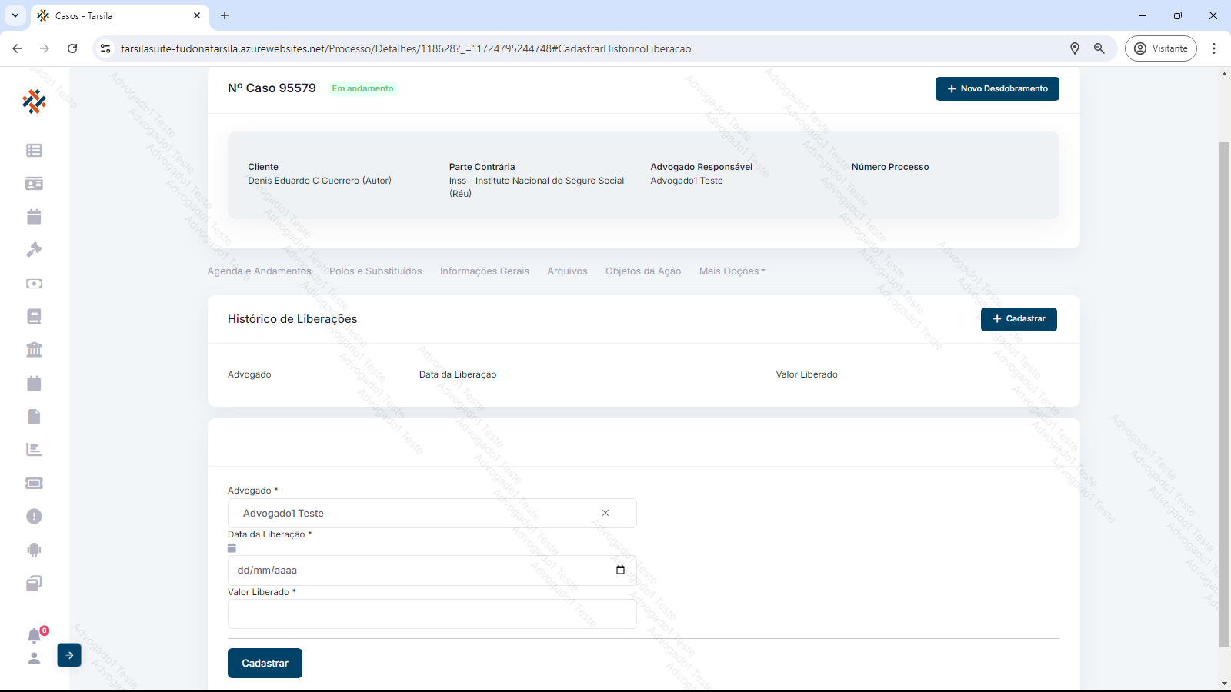Click the Valor Liberado input field
This screenshot has width=1231, height=692.
(432, 614)
